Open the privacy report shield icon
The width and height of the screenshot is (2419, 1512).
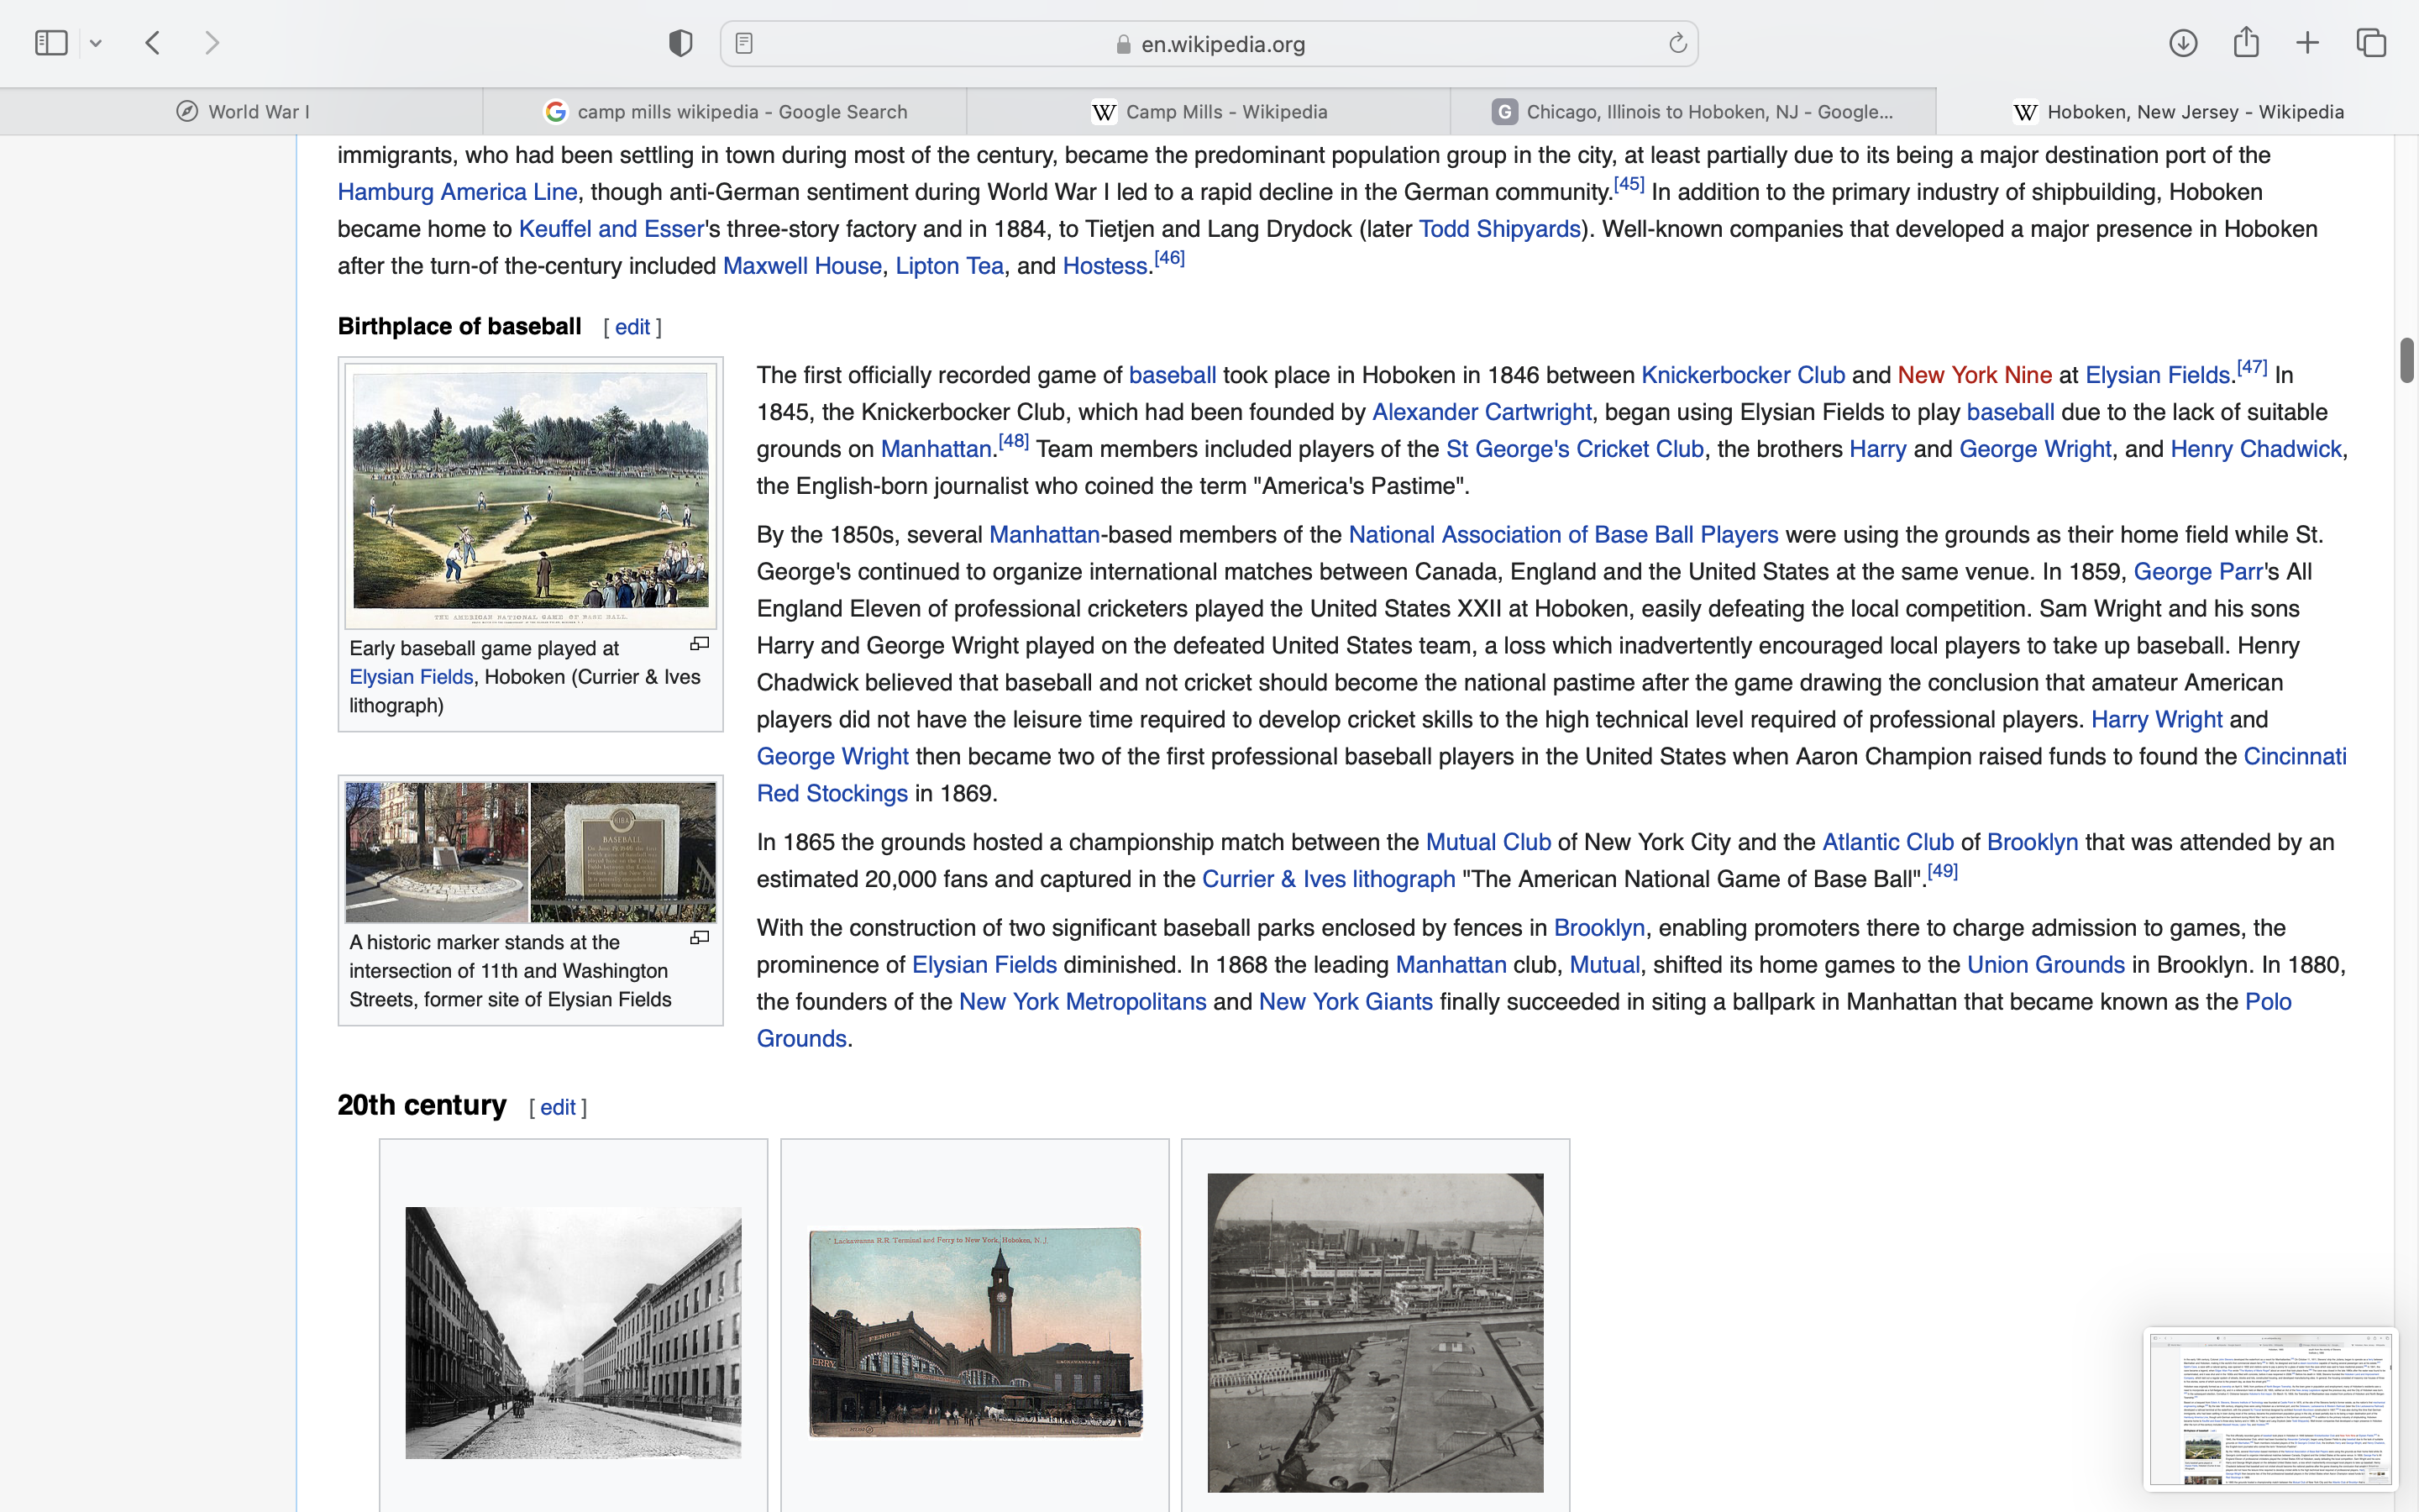pyautogui.click(x=680, y=43)
